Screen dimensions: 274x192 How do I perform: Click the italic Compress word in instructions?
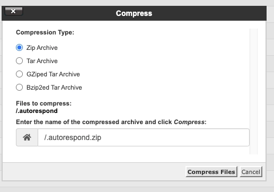click(189, 122)
